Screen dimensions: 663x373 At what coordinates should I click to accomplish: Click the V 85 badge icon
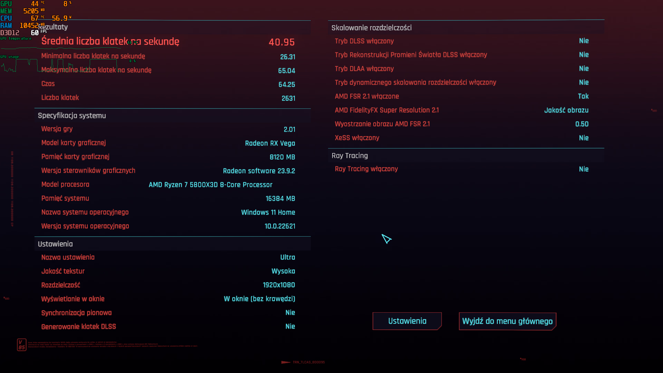tap(21, 344)
